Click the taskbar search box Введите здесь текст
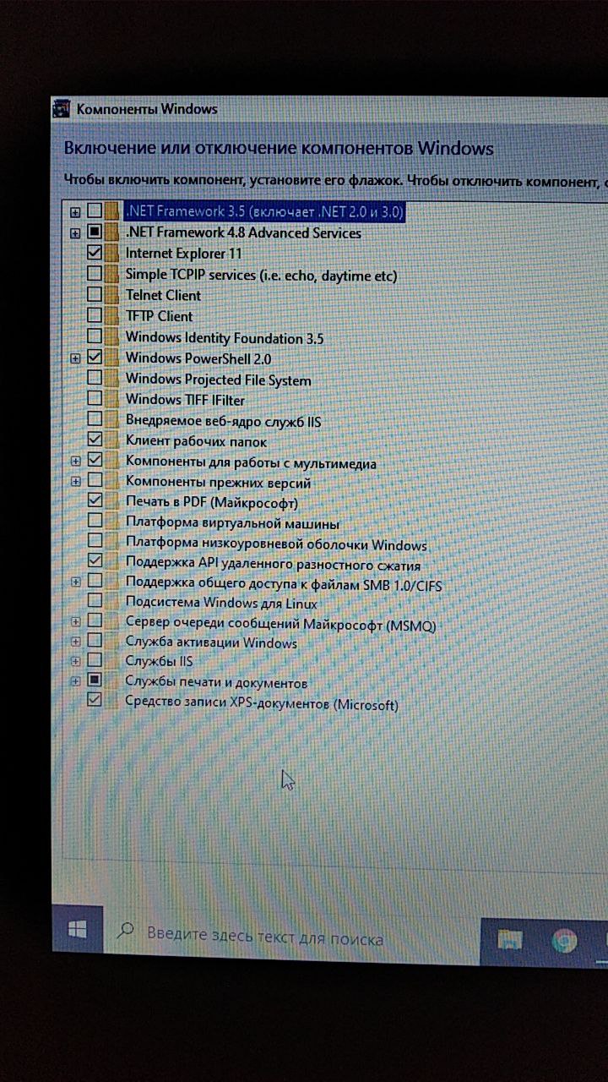608x1082 pixels. point(292,936)
